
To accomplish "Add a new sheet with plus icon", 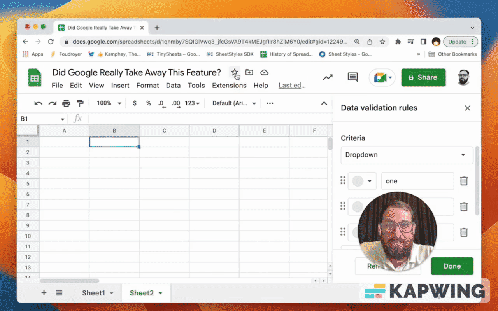I will point(44,293).
